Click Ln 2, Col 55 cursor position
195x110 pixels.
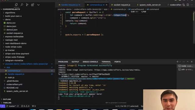pyautogui.click(x=127, y=106)
